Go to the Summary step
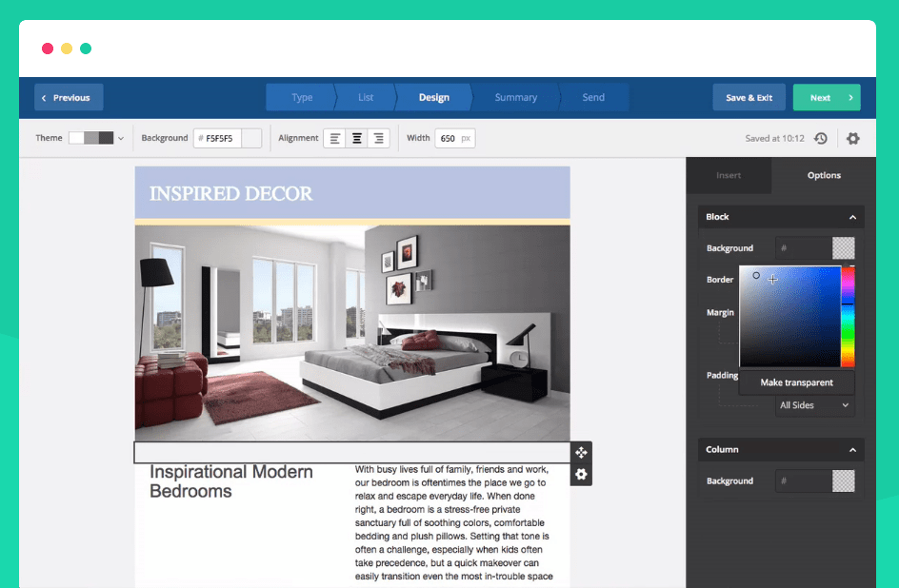This screenshot has height=588, width=899. tap(516, 97)
